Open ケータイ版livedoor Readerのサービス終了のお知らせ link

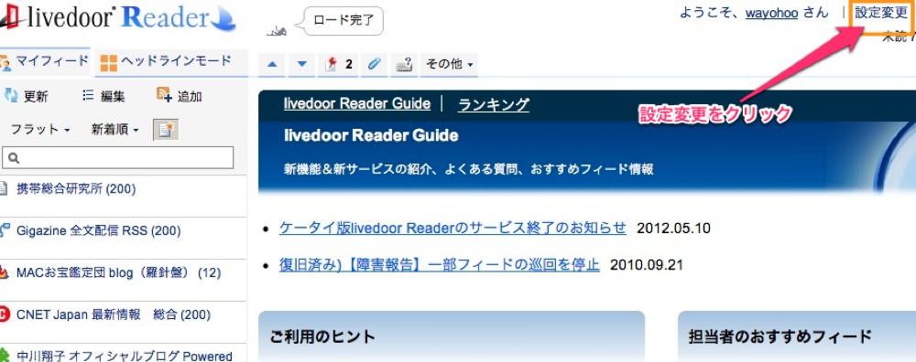453,228
